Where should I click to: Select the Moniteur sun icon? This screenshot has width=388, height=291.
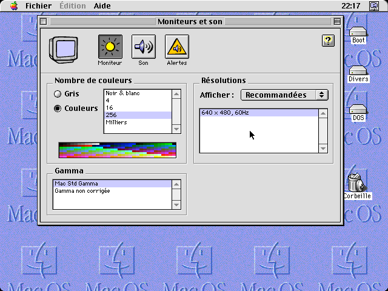pos(110,47)
